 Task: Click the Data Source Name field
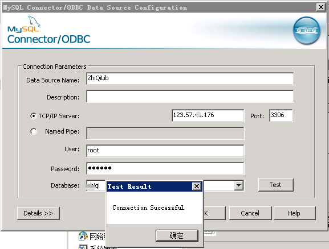tap(190, 78)
